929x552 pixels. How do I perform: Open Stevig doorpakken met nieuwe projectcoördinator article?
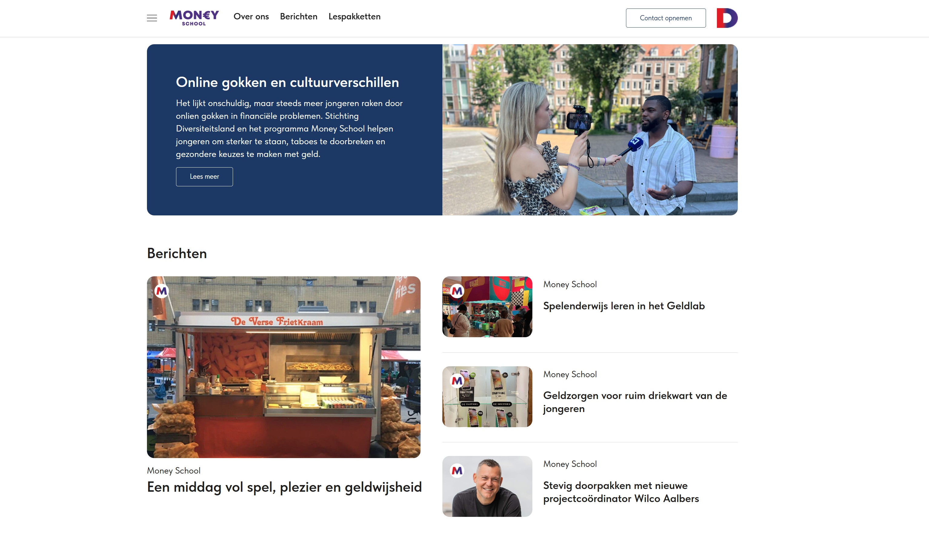pos(621,492)
